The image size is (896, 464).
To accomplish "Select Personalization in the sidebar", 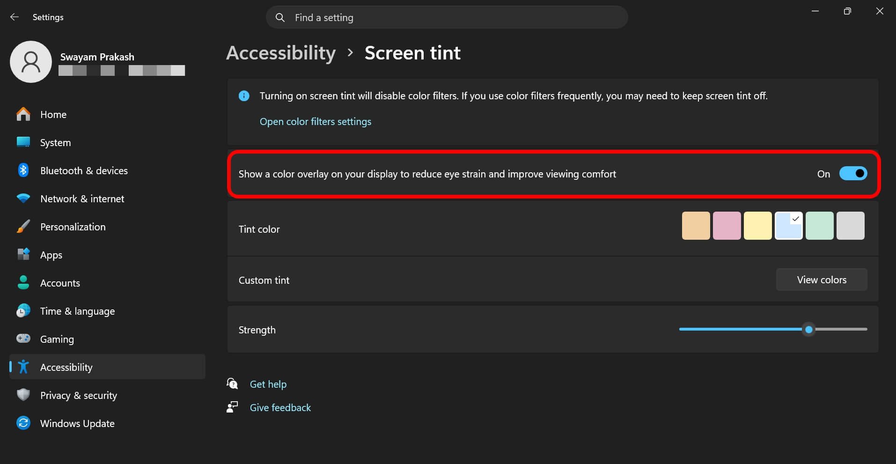I will tap(107, 227).
